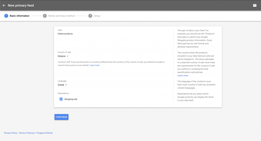Screen dimensions: 261x141
Task: Open the Program Policies link
Action: tap(45, 133)
